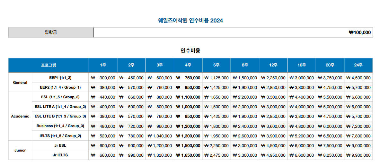Select the Junior category cell

[20, 150]
